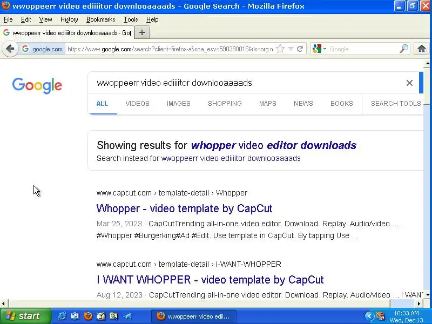Open 'Whopper - video template by CapCut' result

click(184, 208)
